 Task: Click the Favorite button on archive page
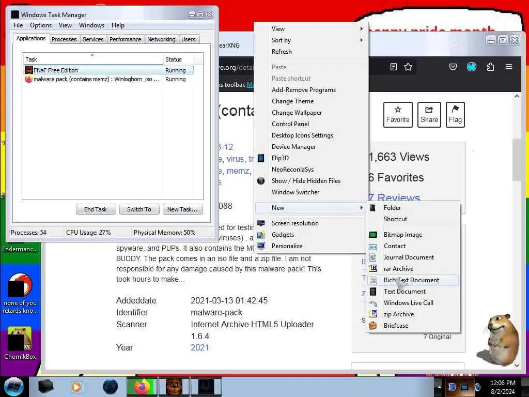[x=398, y=114]
